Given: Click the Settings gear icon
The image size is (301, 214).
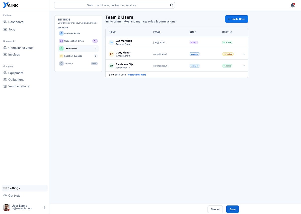Looking at the screenshot, I should tap(5, 188).
